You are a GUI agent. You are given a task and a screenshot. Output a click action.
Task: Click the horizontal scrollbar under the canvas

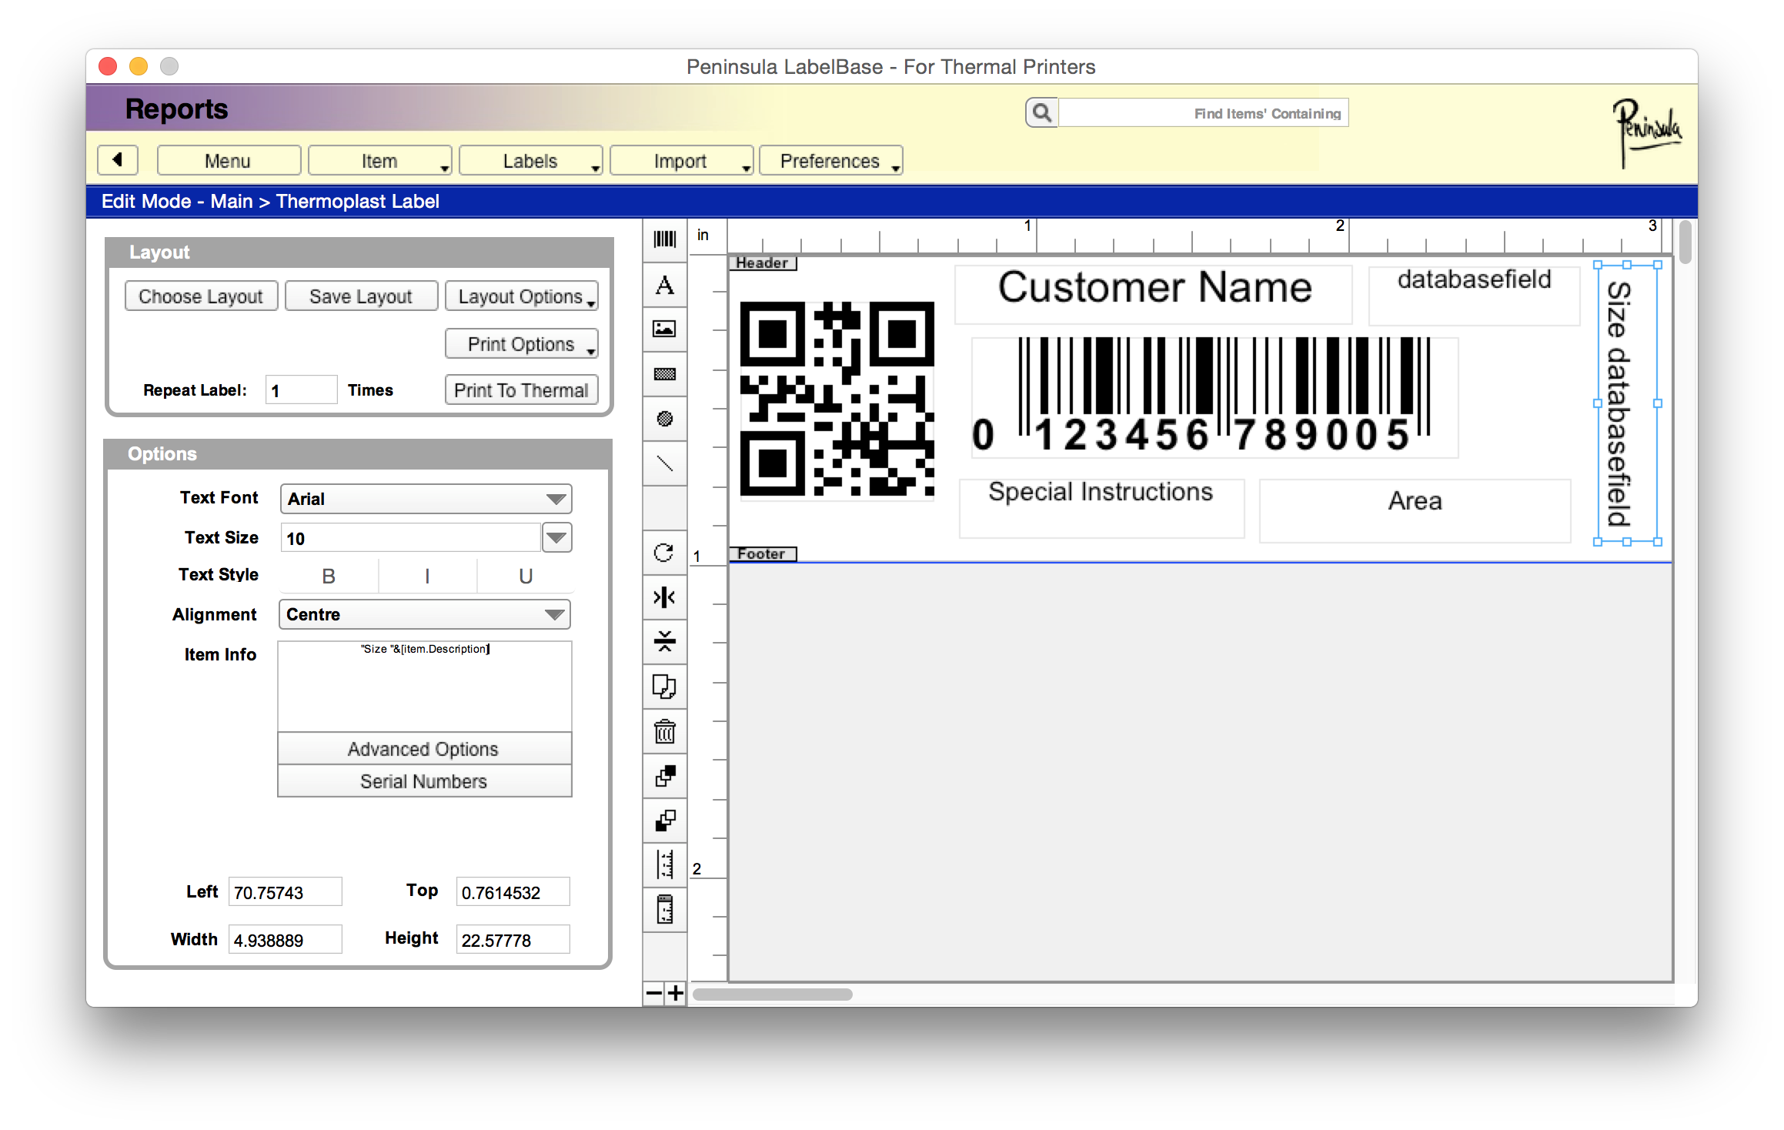coord(772,995)
